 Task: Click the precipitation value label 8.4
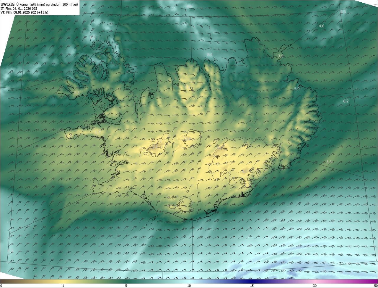[210, 55]
